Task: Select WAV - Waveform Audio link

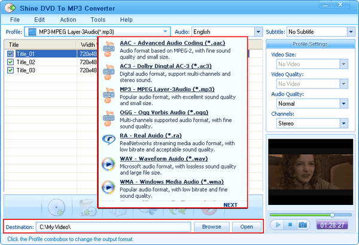Action: tap(164, 159)
